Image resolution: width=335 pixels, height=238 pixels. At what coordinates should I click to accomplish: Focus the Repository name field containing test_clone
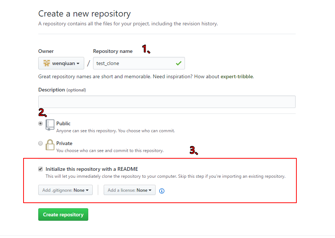click(134, 63)
